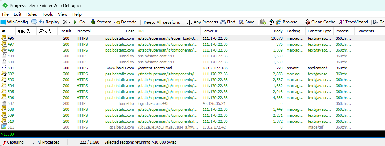The image size is (385, 146).
Task: Click the lock icon of session 507
Action: (4, 103)
